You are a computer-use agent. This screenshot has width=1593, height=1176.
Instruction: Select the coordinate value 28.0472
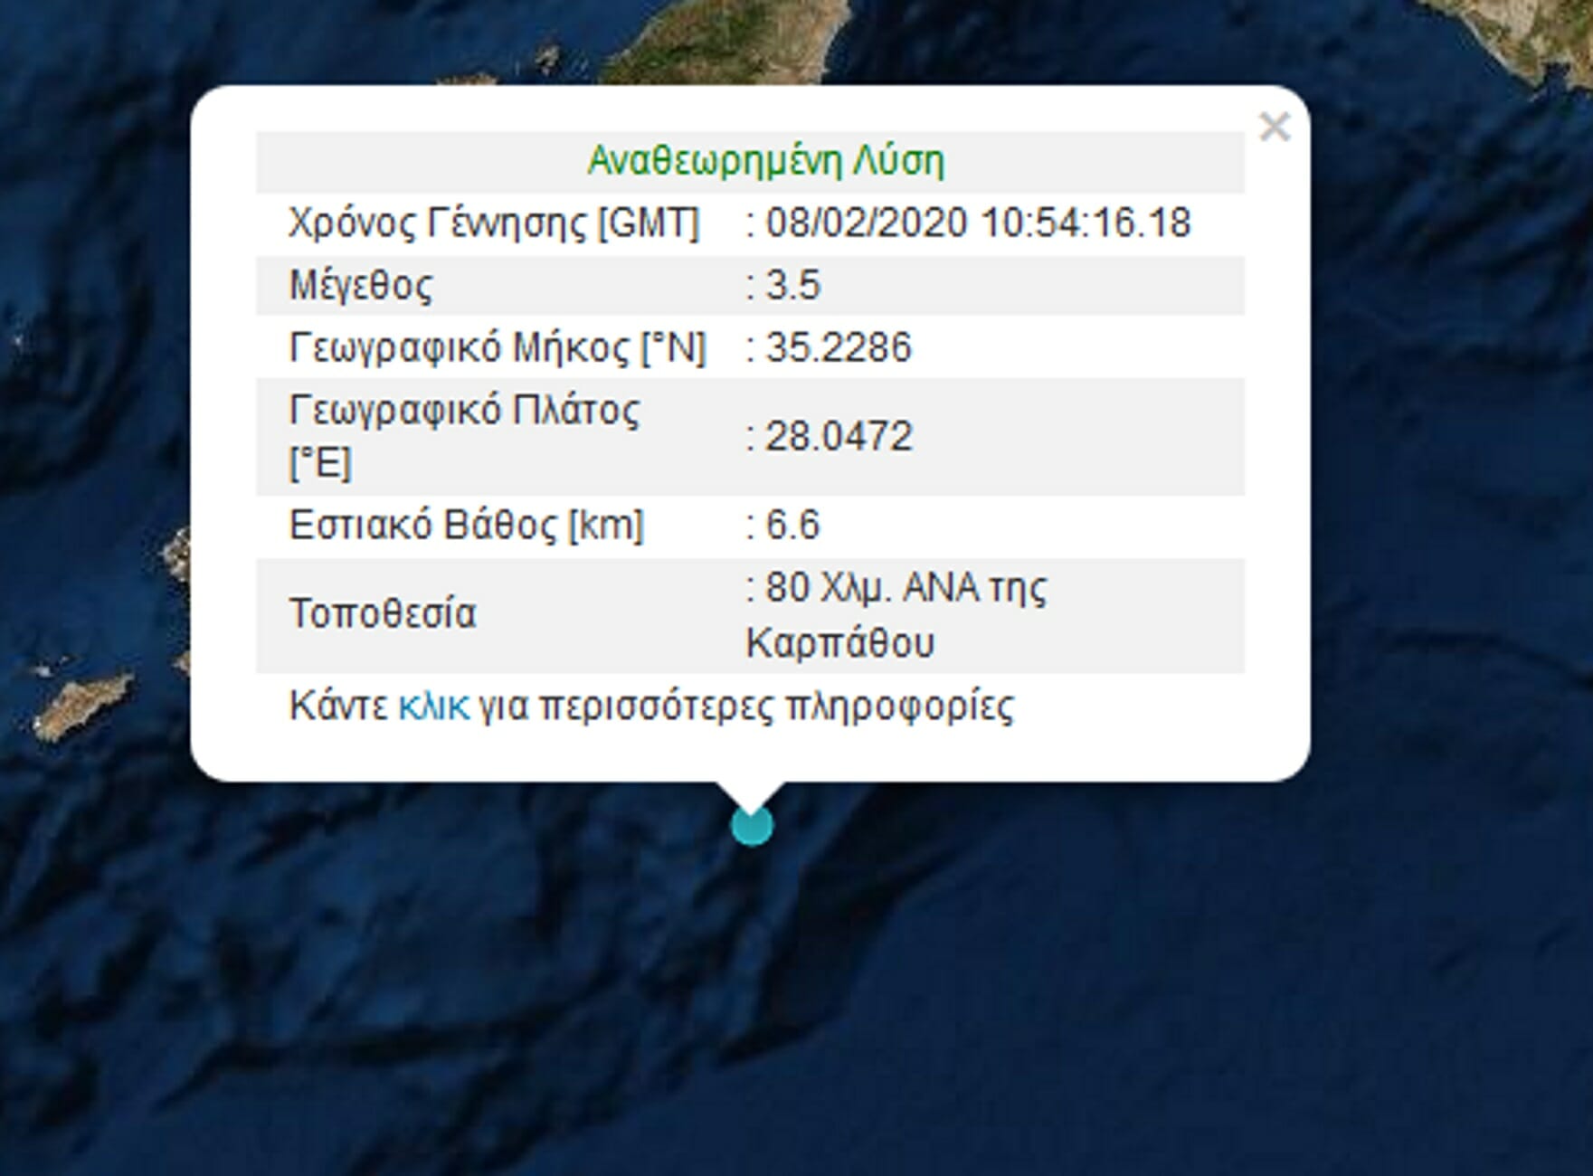[839, 436]
